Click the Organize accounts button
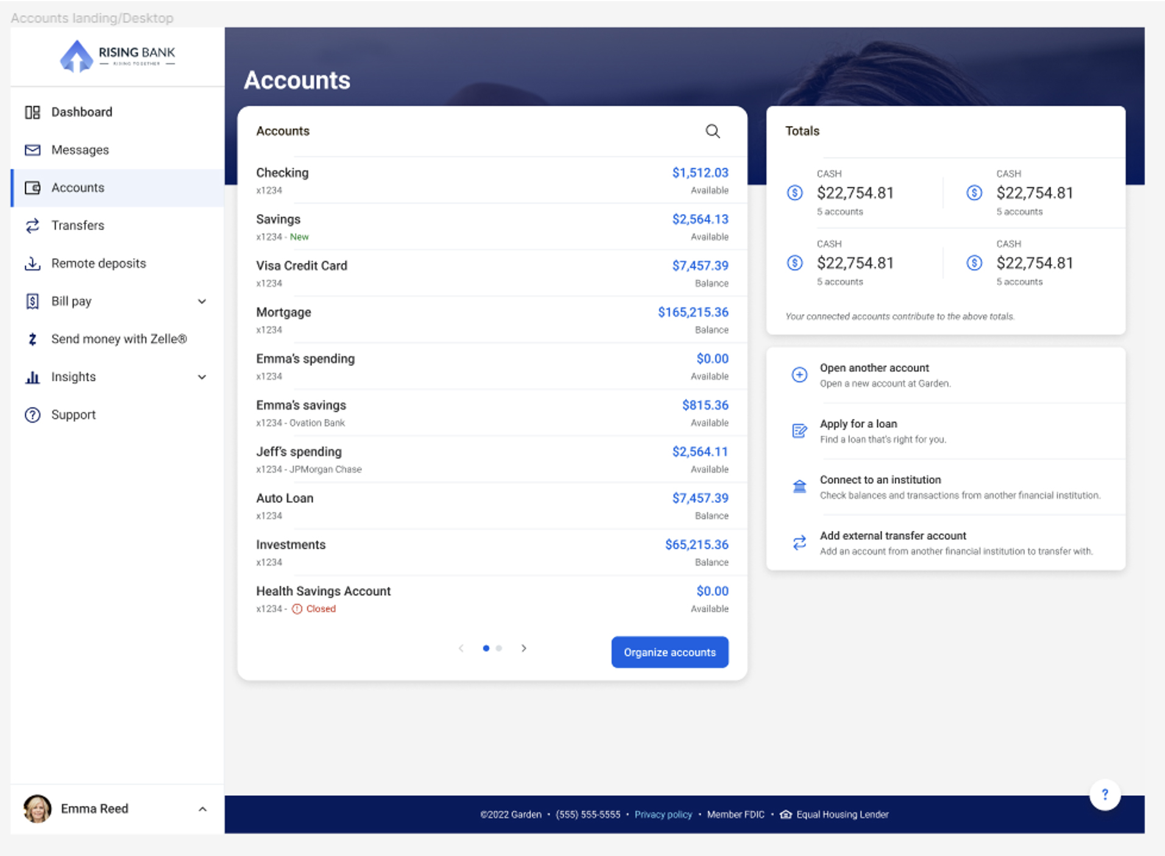The width and height of the screenshot is (1165, 856). tap(669, 652)
